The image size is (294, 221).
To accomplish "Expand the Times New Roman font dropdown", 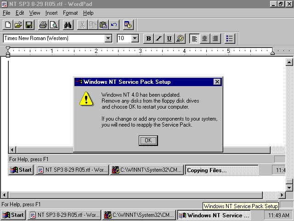I will 108,39.
